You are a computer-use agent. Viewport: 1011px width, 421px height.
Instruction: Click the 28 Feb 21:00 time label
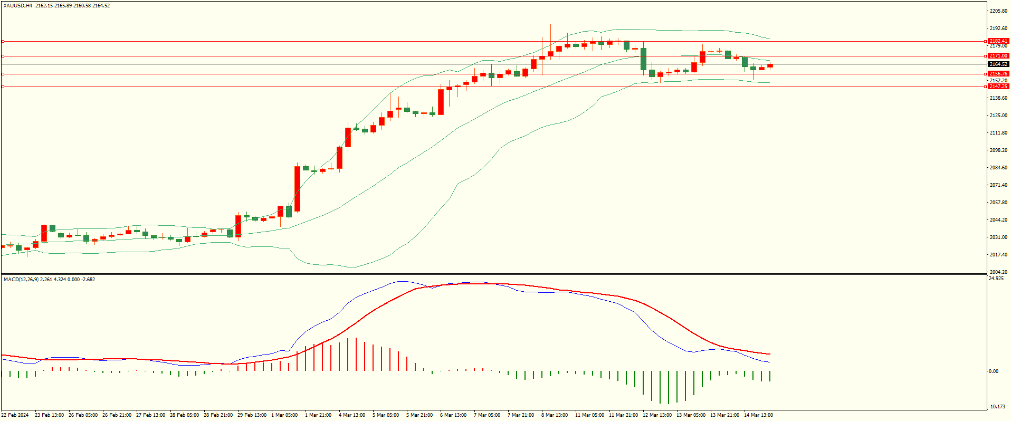[218, 415]
